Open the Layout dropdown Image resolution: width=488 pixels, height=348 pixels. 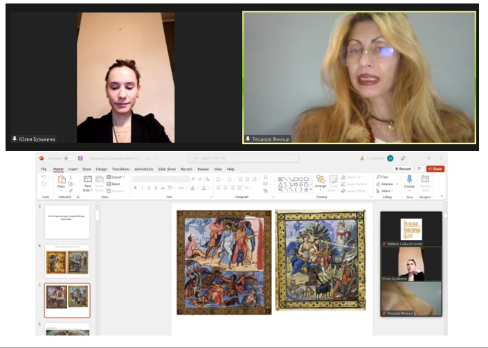tap(116, 177)
